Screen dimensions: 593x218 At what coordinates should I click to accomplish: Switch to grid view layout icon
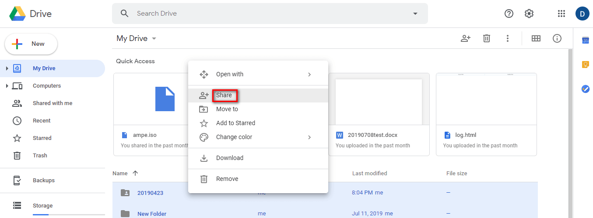[536, 38]
